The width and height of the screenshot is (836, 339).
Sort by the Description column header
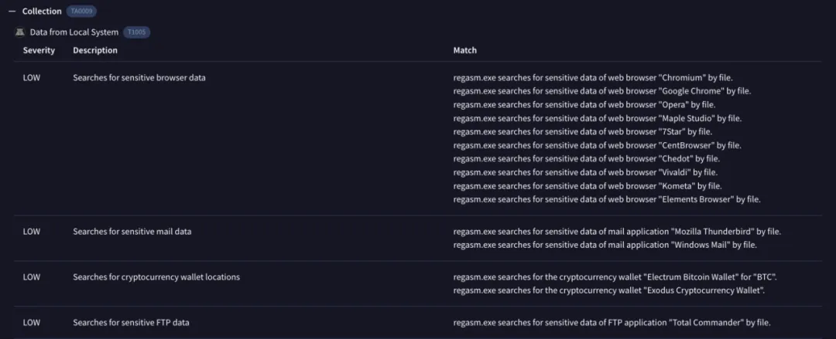click(x=95, y=50)
